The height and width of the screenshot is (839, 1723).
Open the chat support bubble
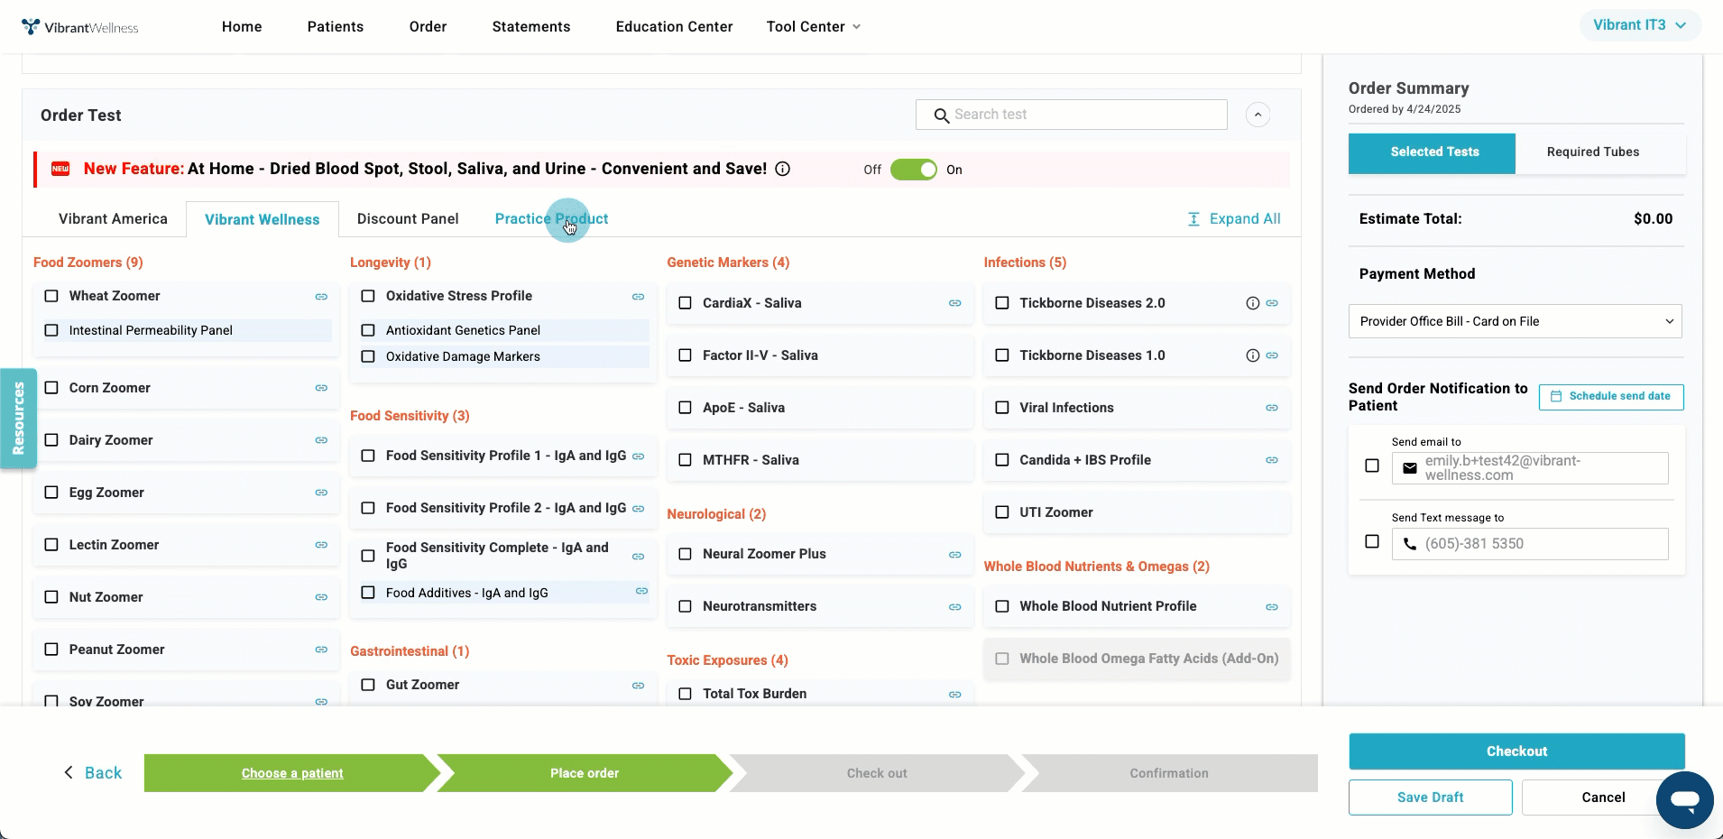click(1684, 800)
